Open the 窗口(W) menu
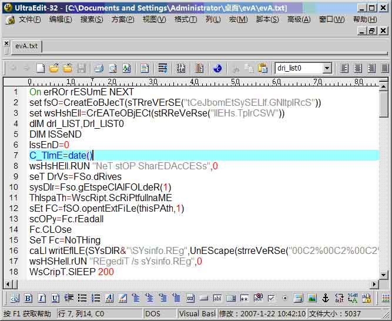The width and height of the screenshot is (392, 321). [331, 19]
